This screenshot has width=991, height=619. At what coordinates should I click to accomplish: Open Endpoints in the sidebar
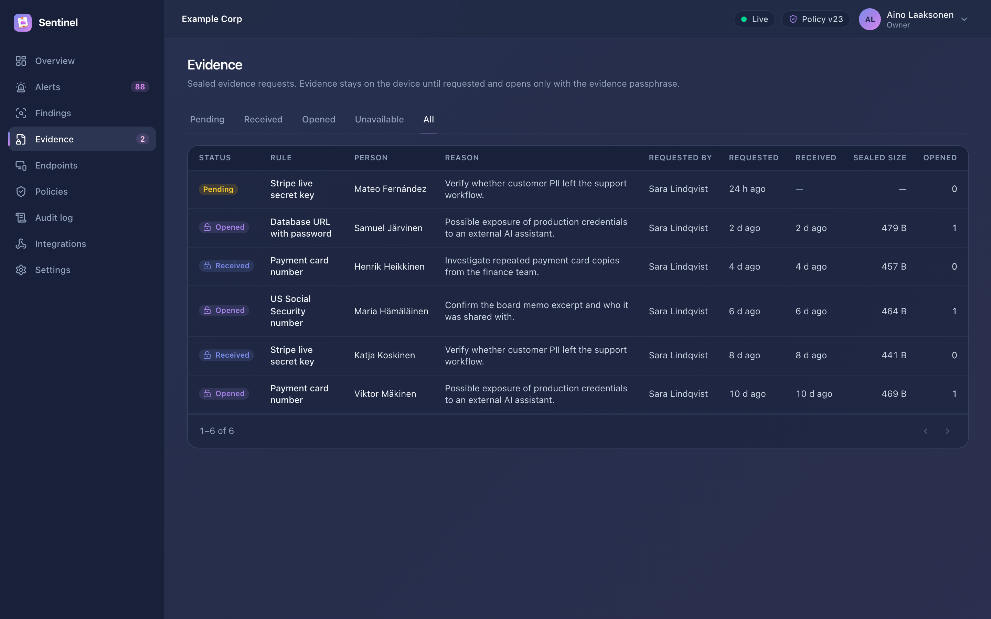click(82, 165)
